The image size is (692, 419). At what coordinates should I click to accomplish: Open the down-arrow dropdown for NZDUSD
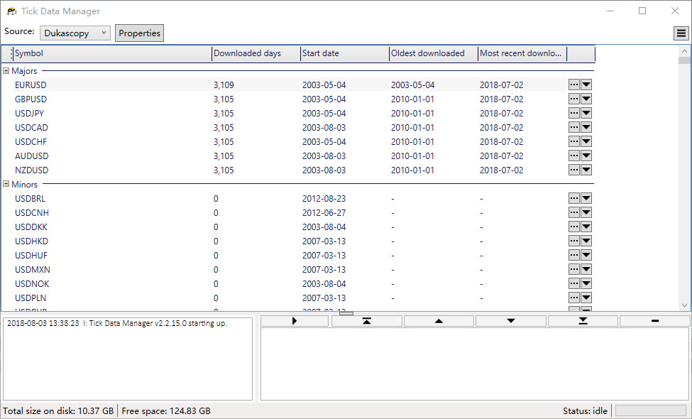tap(586, 170)
